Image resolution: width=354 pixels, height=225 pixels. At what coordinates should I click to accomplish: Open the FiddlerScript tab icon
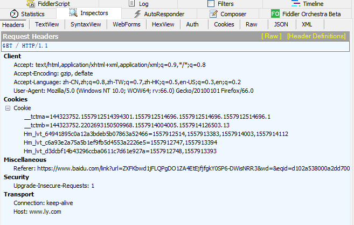point(31,3)
